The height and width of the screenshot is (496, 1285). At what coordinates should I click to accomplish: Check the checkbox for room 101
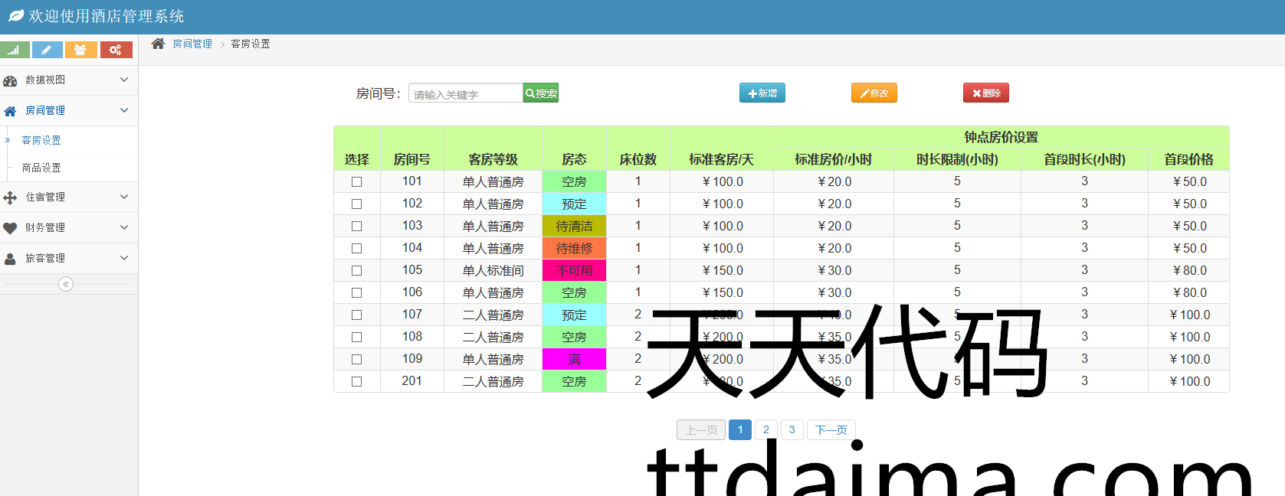[356, 182]
